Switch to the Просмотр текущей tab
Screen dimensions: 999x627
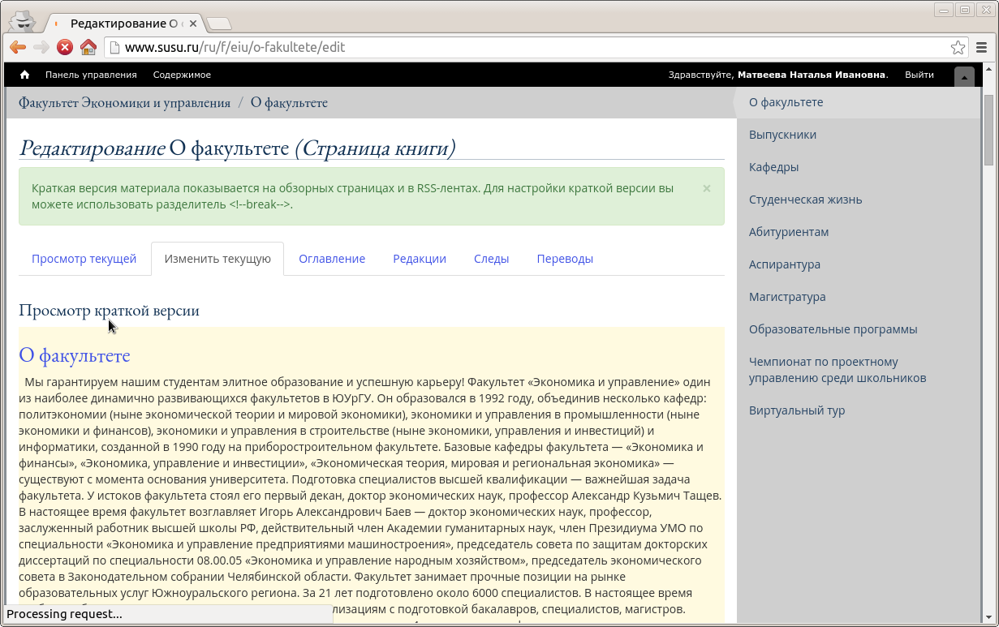[84, 259]
